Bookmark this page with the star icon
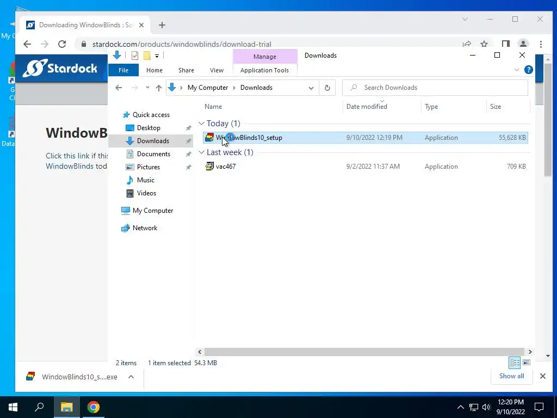Image resolution: width=557 pixels, height=418 pixels. coord(484,44)
